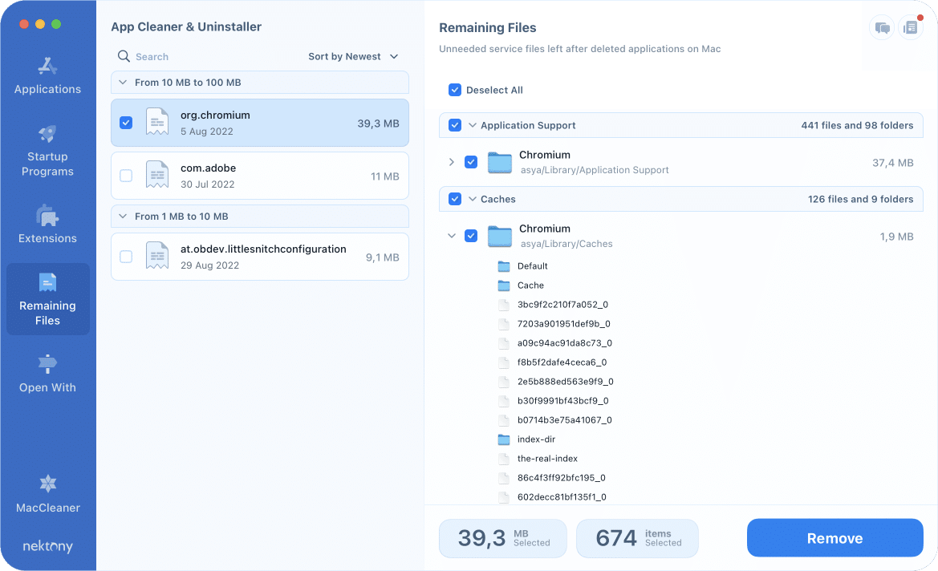The height and width of the screenshot is (571, 938).
Task: Click the 1,9 MB size value
Action: coord(896,237)
